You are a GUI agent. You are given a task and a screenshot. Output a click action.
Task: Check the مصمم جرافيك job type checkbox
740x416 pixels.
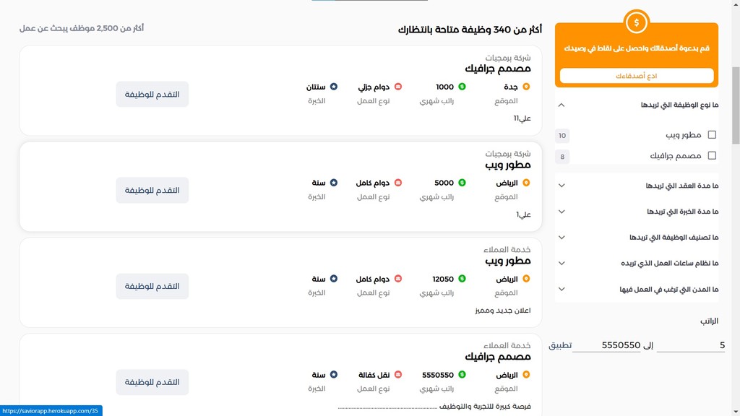(712, 156)
